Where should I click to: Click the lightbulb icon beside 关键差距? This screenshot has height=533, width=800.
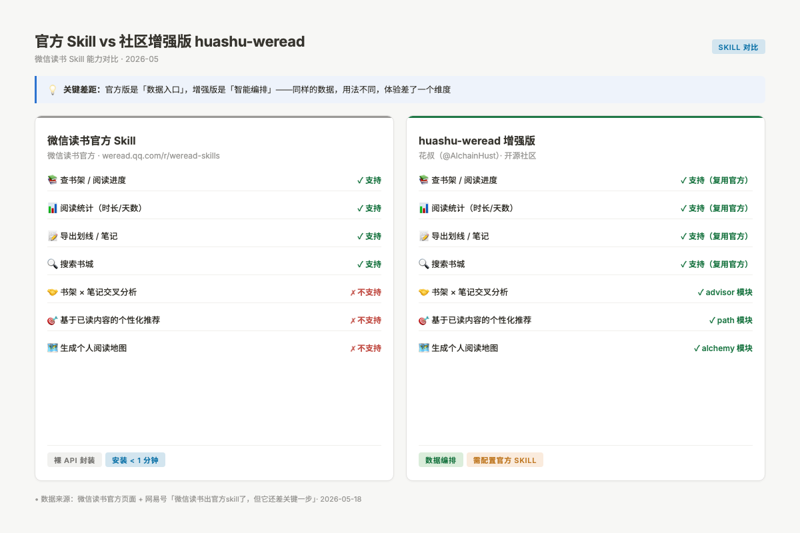point(53,89)
